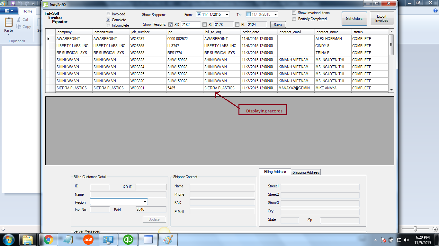
Task: Open Google Chrome from the taskbar
Action: (x=49, y=240)
